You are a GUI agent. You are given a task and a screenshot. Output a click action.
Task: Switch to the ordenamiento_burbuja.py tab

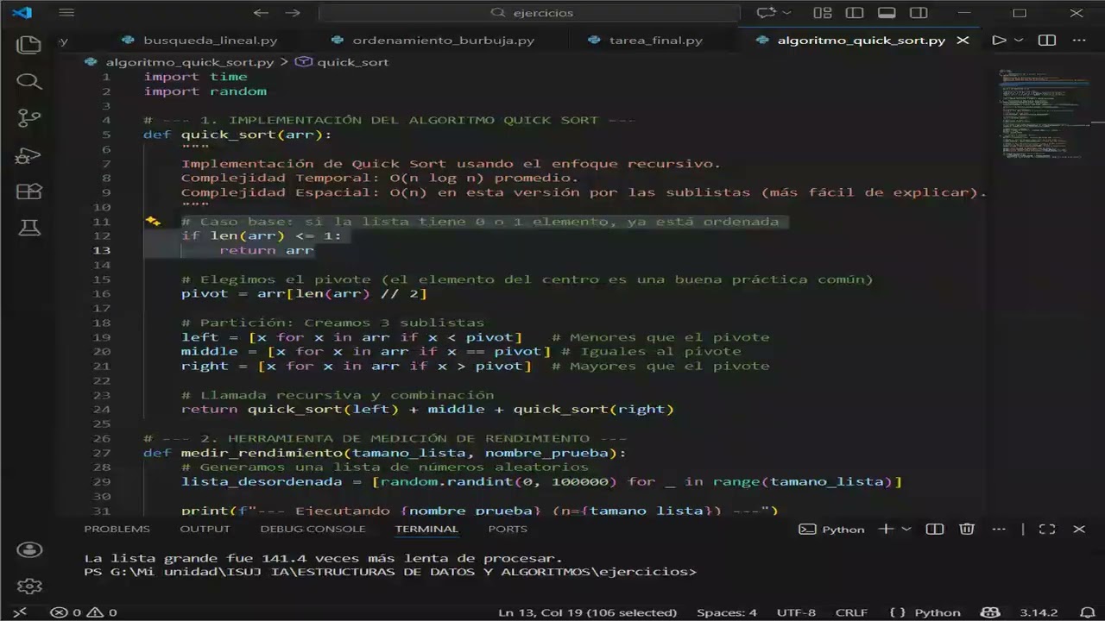(x=443, y=41)
